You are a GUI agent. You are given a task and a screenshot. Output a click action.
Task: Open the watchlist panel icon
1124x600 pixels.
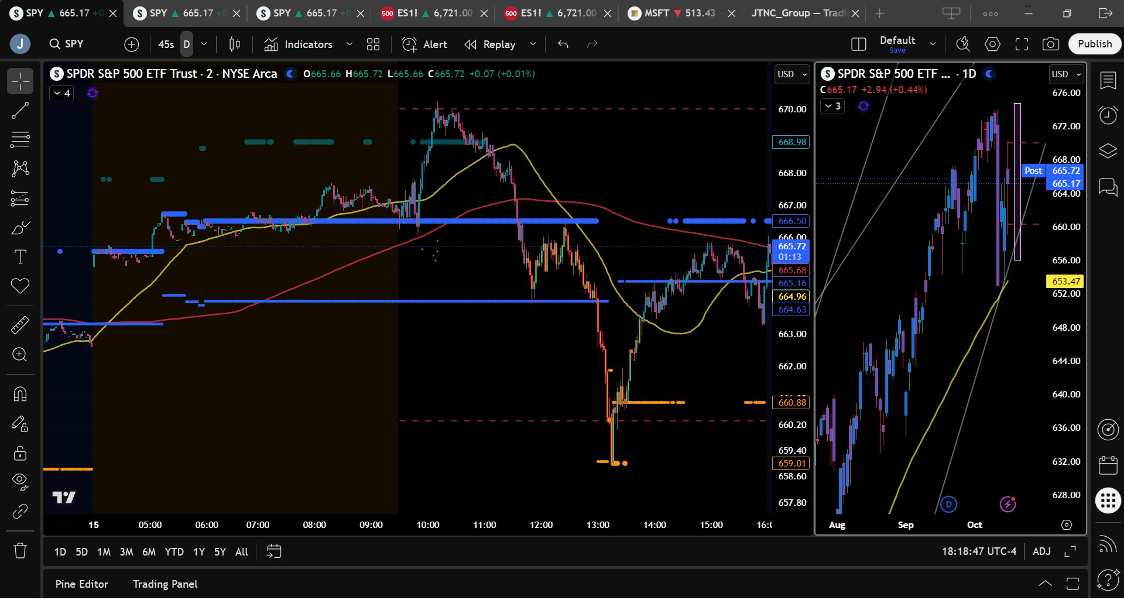click(x=1108, y=81)
